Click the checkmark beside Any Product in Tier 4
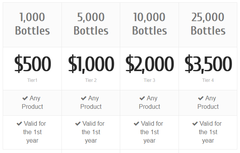The image size is (240, 153). pos(201,98)
